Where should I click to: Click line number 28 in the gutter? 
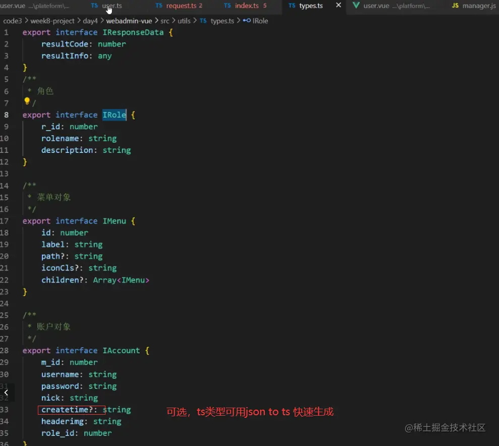[x=4, y=350]
